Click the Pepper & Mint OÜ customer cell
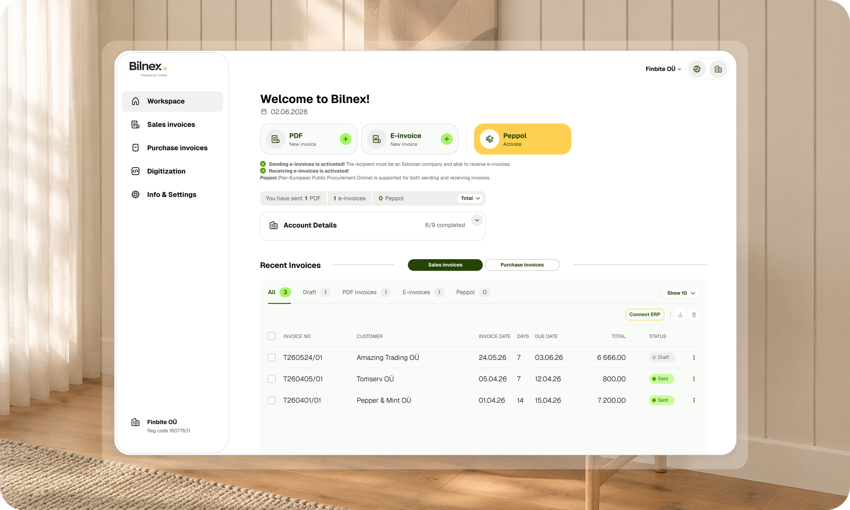This screenshot has height=510, width=850. click(384, 400)
